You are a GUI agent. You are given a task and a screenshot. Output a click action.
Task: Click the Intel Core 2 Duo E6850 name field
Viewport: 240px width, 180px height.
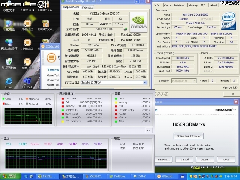[195, 15]
